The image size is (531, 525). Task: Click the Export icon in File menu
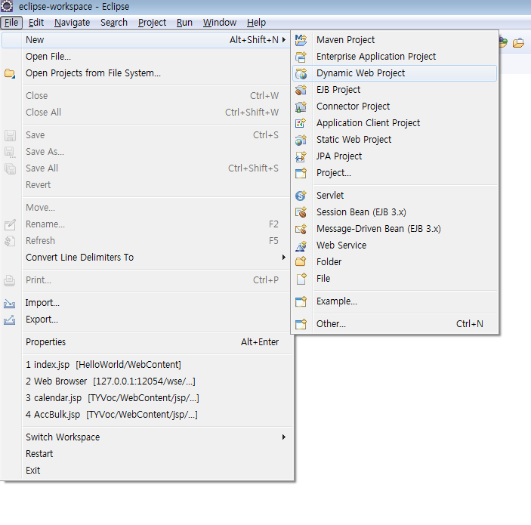[10, 320]
